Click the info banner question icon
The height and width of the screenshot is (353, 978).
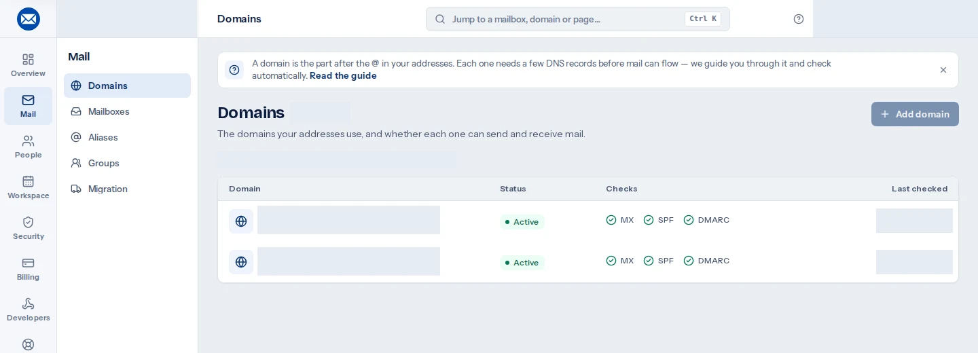[x=234, y=70]
